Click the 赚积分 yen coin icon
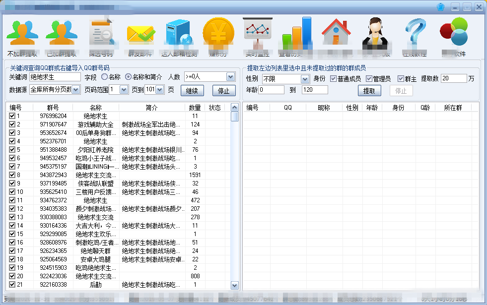Viewport: 487px width, 305px height. (218, 33)
